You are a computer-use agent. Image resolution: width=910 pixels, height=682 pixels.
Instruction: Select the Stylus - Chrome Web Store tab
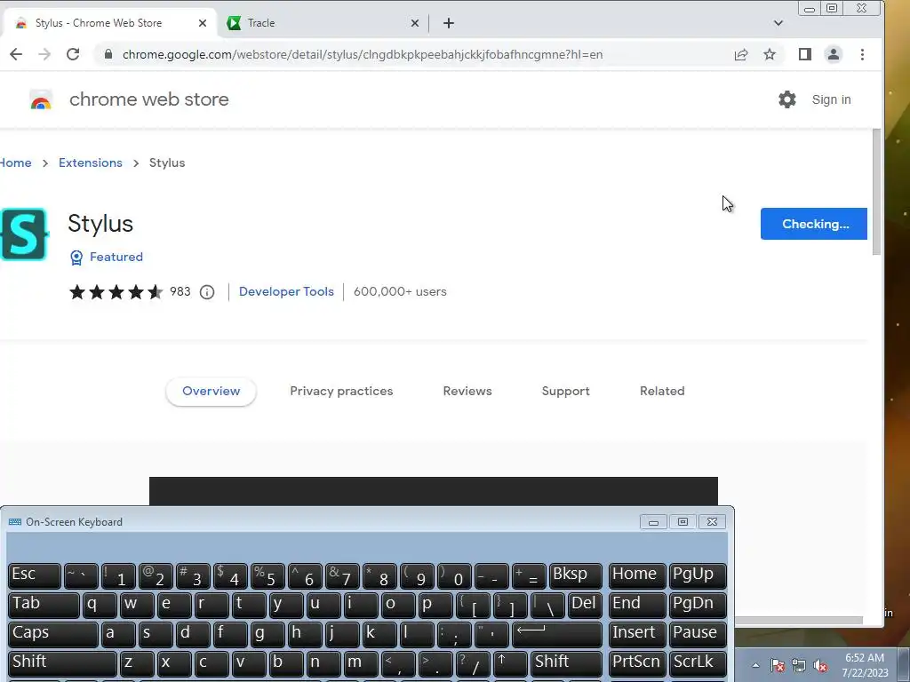pos(110,23)
